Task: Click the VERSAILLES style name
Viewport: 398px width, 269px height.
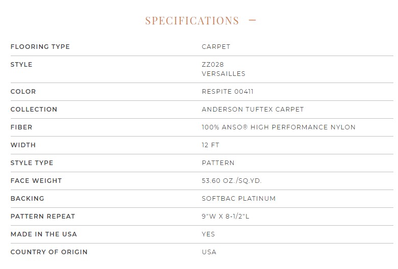Action: point(223,74)
